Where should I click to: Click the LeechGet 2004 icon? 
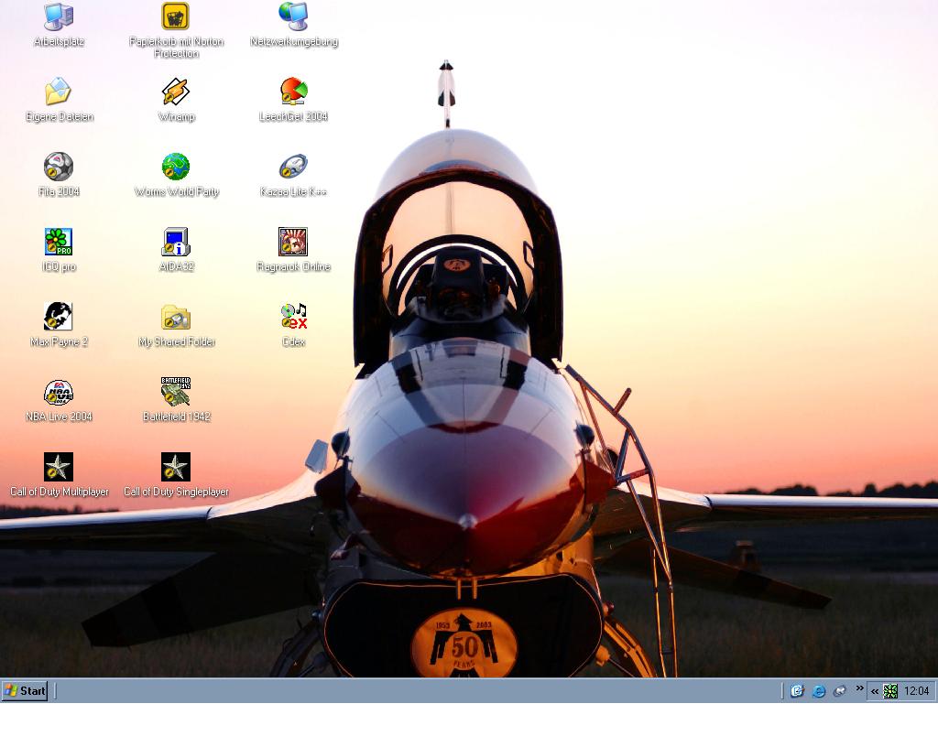click(x=293, y=92)
